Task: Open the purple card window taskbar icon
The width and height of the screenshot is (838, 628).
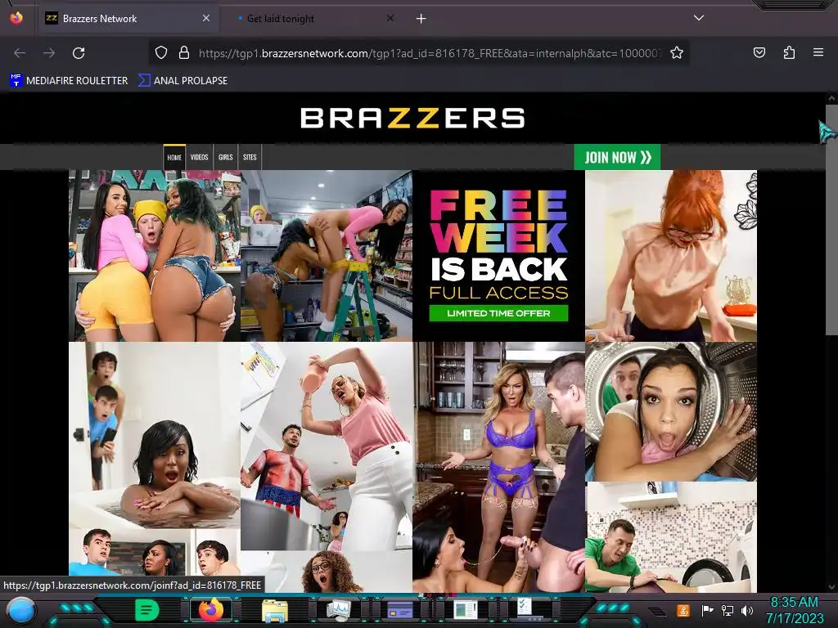Action: click(400, 610)
